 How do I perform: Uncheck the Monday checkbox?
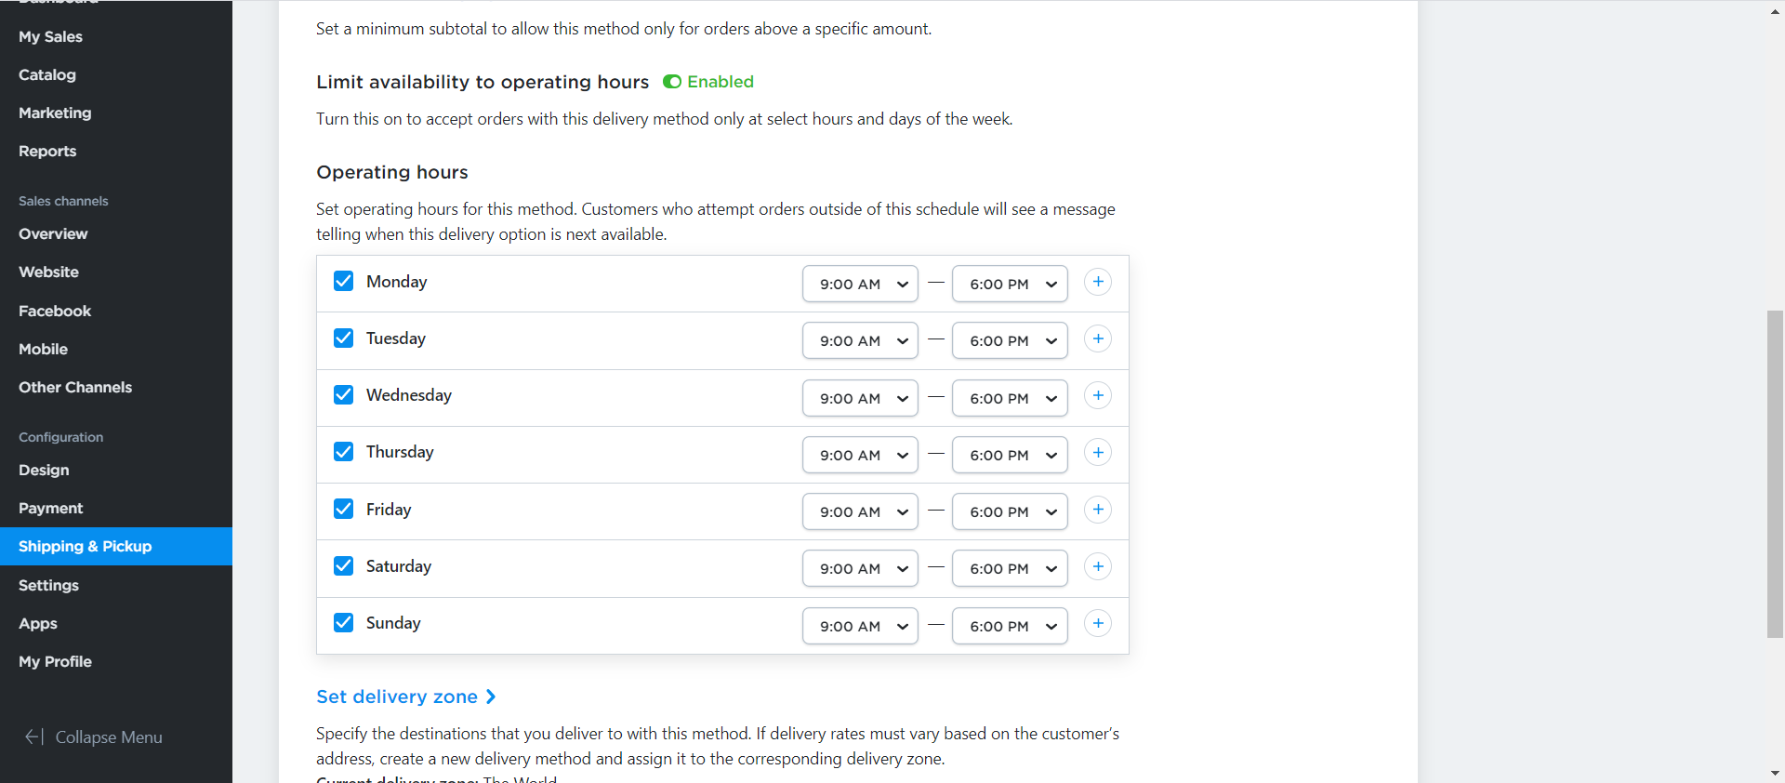(343, 281)
